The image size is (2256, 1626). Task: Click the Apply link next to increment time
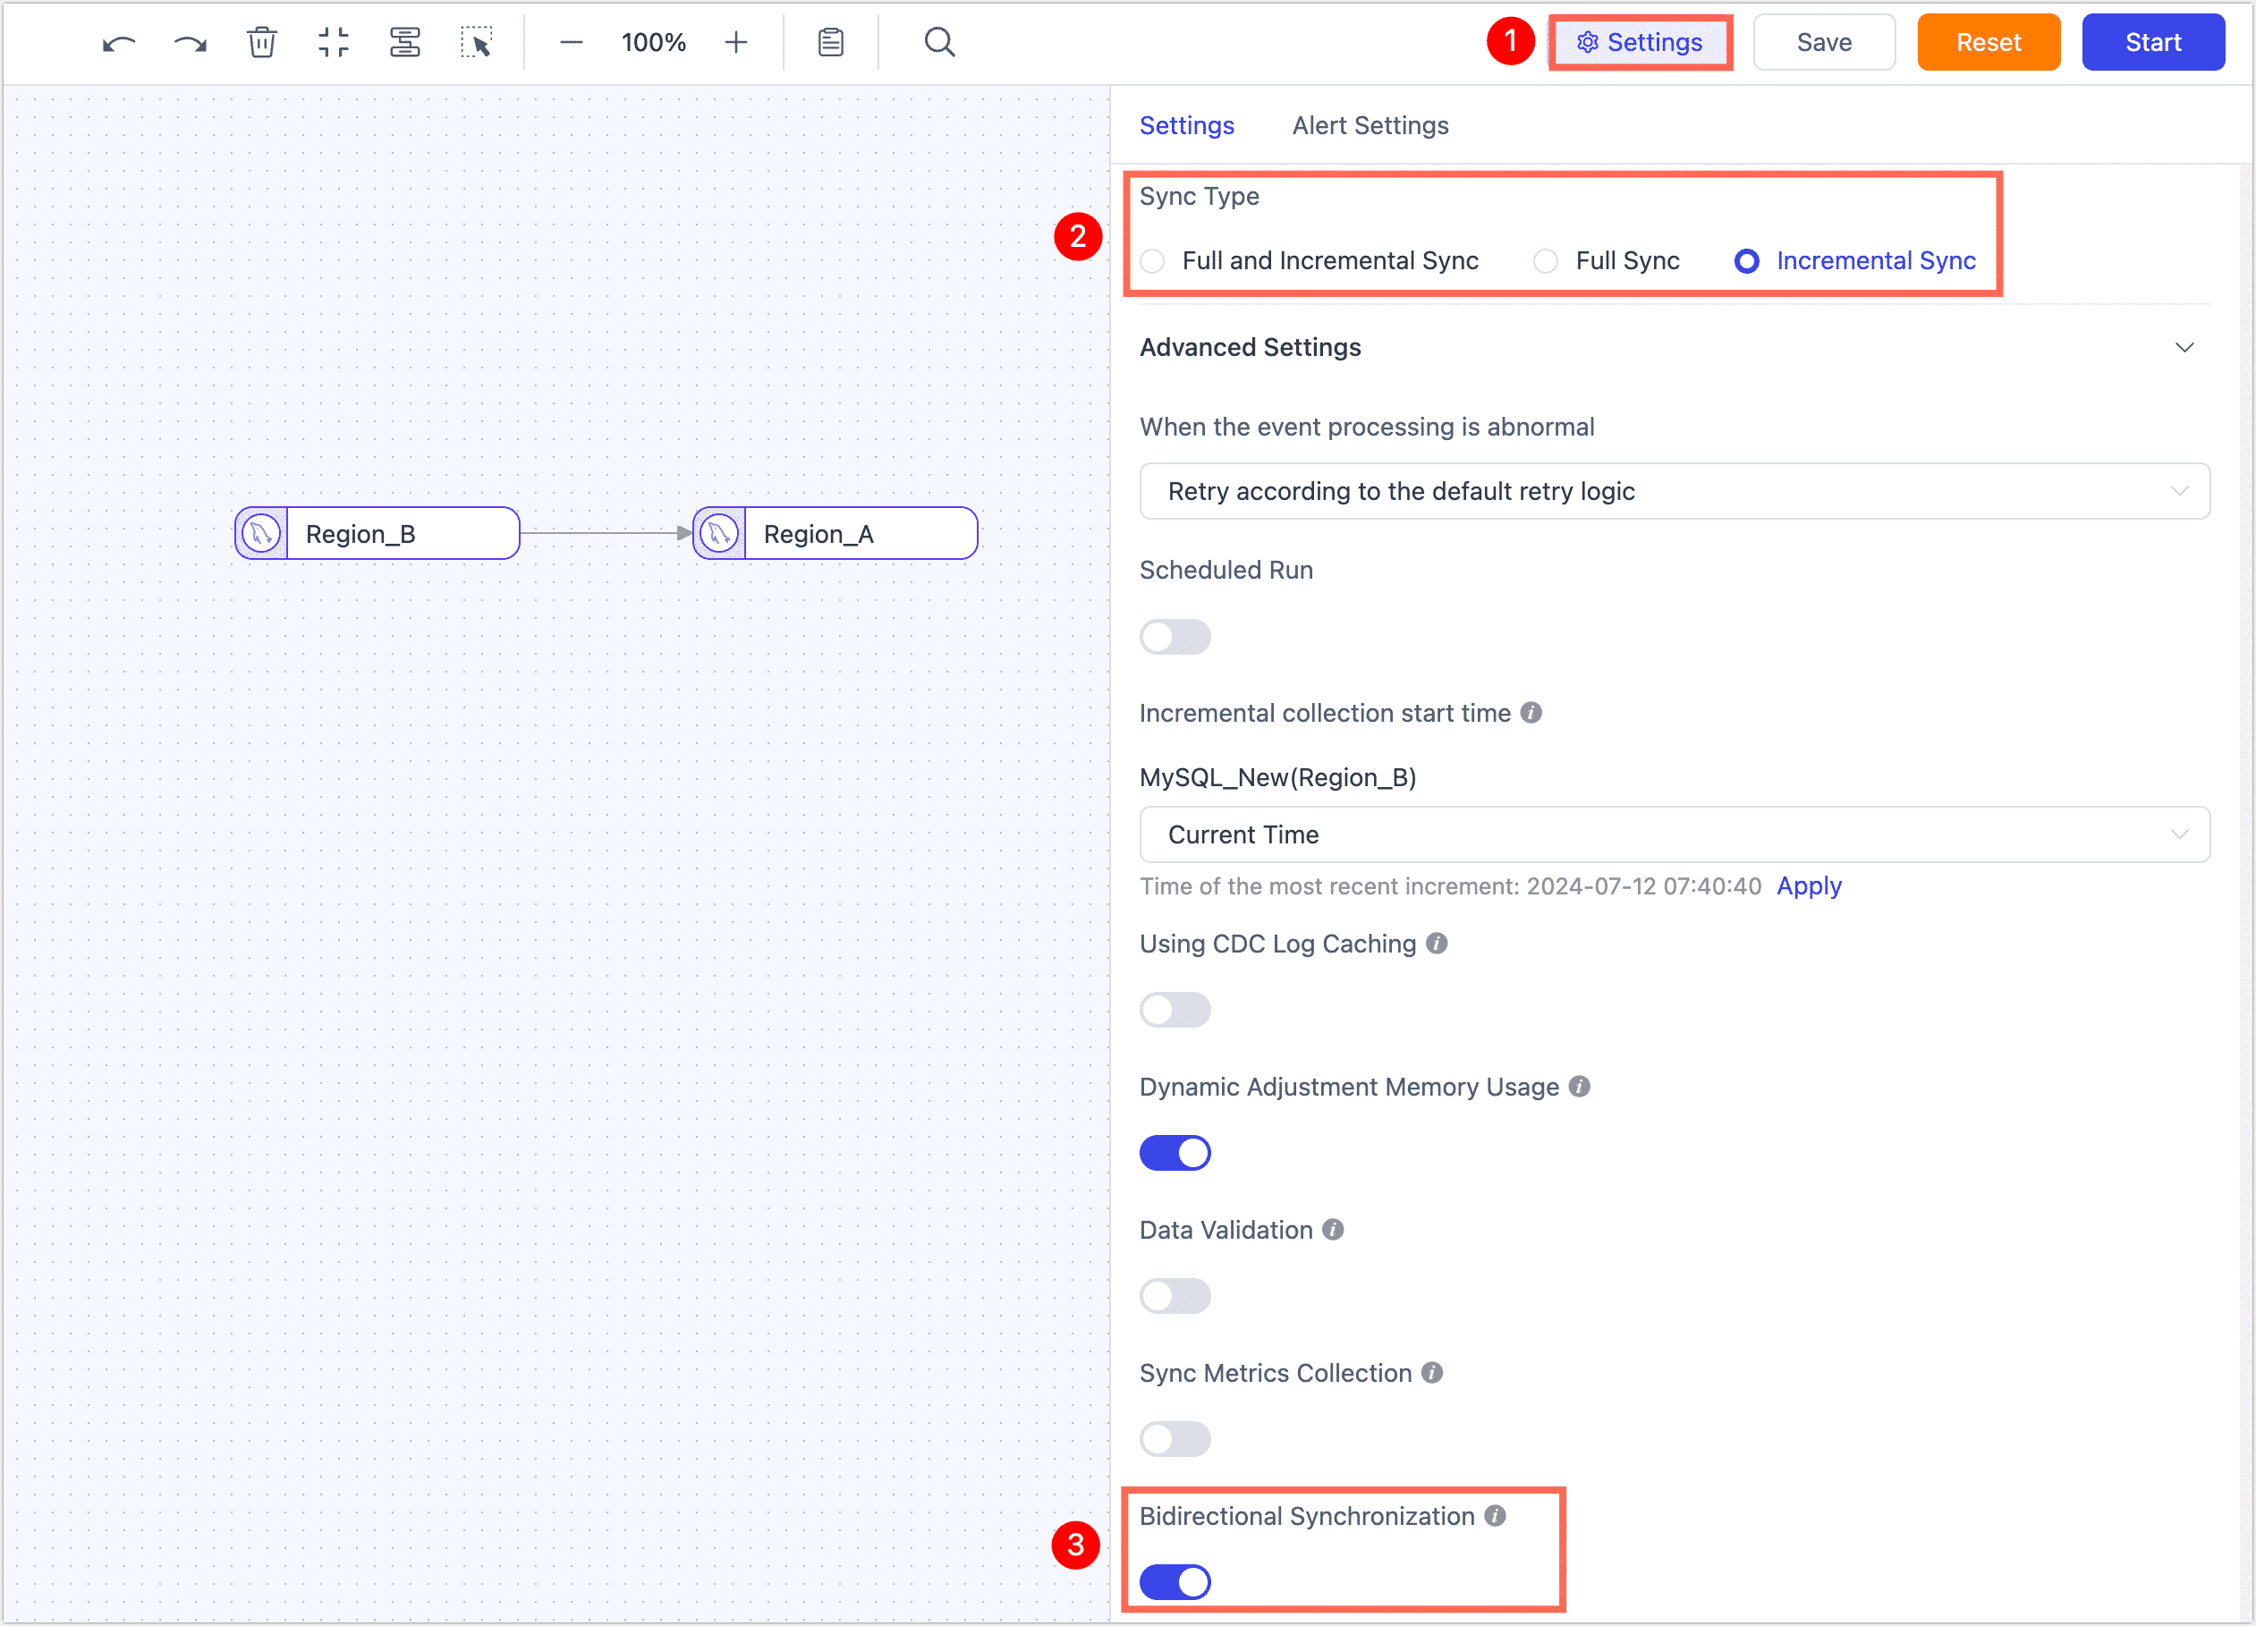1809,885
